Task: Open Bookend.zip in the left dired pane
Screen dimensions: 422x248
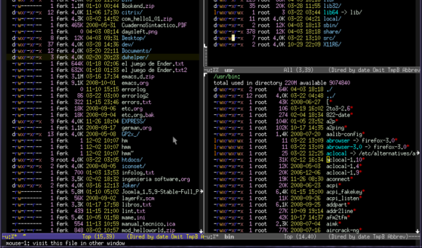Action: coord(138,6)
